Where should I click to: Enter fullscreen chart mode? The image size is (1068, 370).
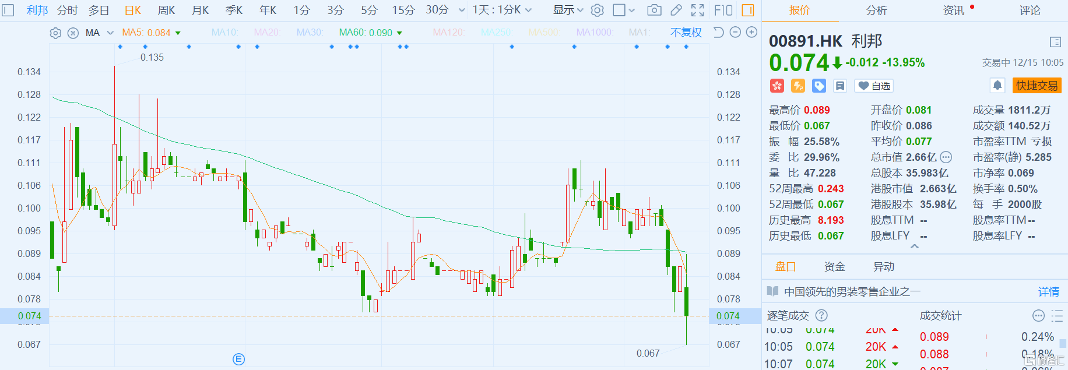point(697,10)
